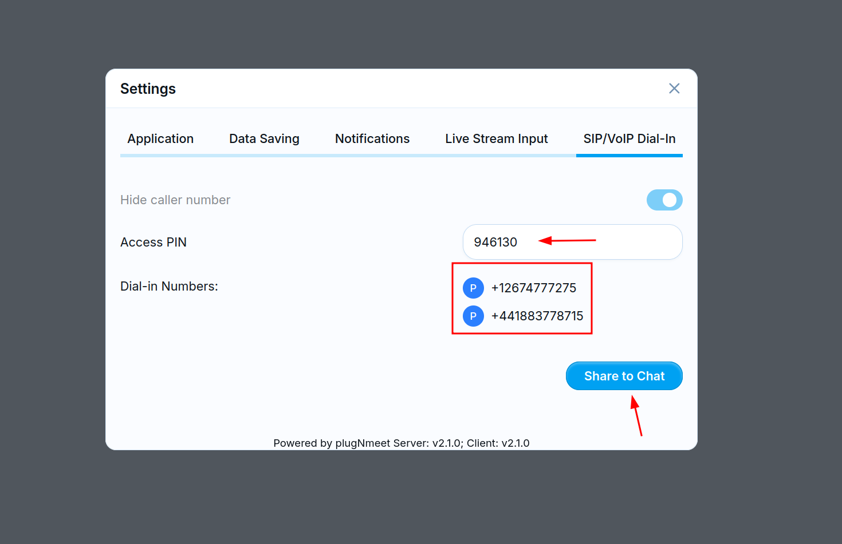The height and width of the screenshot is (544, 842).
Task: Click the dial-in number +441883778715
Action: pyautogui.click(x=537, y=316)
